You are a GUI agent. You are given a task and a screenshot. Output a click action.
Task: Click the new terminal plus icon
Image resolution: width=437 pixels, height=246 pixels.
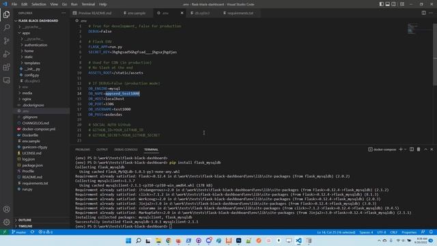(x=401, y=150)
